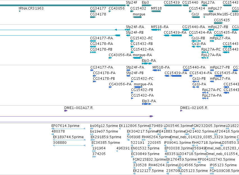Select the CG43056 gene label

(x=117, y=8)
